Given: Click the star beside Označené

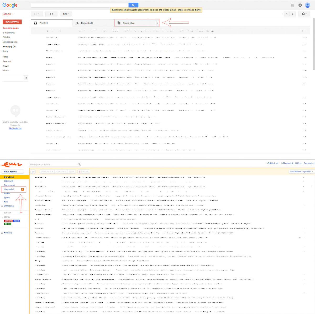Looking at the screenshot, I should (x=2, y=206).
